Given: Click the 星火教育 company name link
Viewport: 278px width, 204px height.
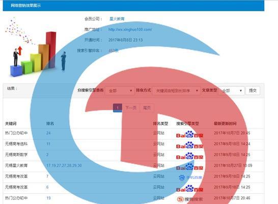Looking at the screenshot, I should click(117, 19).
